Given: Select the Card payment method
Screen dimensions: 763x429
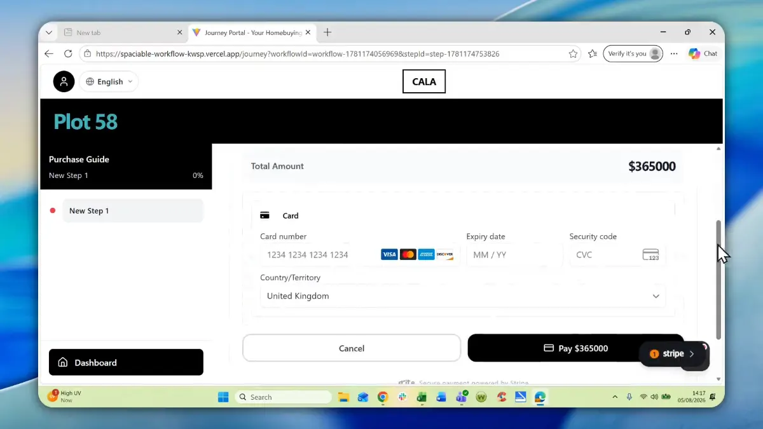Looking at the screenshot, I should tap(280, 215).
